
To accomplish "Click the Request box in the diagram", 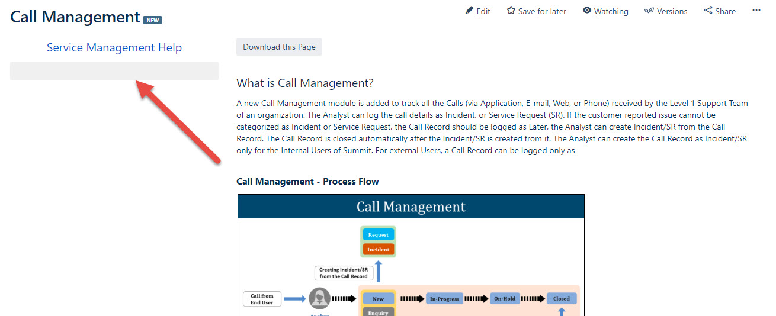I will pyautogui.click(x=378, y=235).
